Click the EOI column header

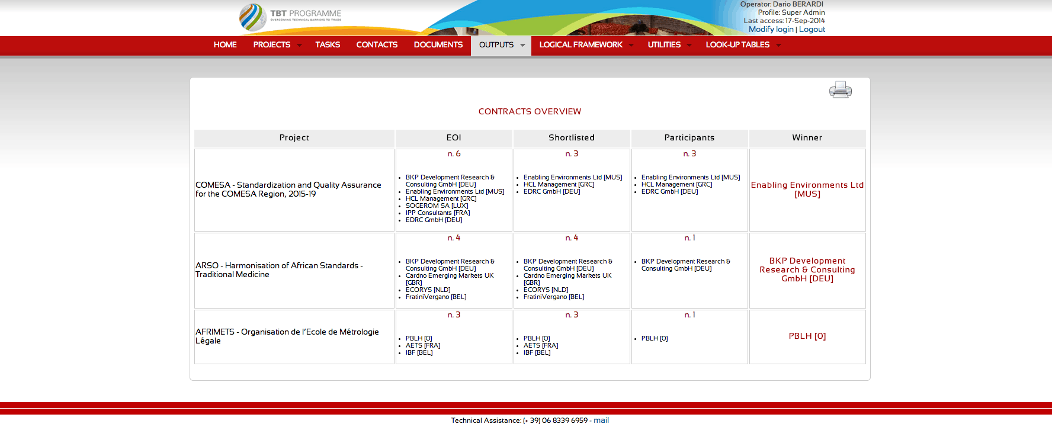click(454, 138)
